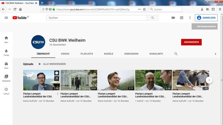
Task: Add first video to watch later clock icon
Action: 57,73
